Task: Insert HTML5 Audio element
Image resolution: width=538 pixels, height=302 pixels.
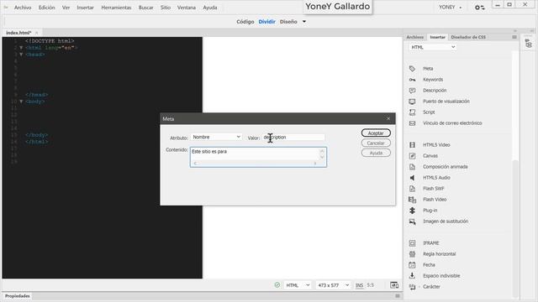Action: pyautogui.click(x=436, y=178)
